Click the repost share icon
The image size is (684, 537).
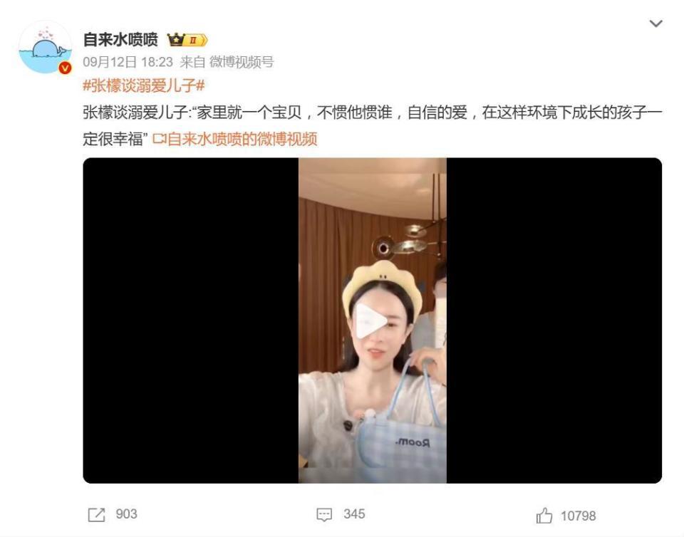(96, 515)
